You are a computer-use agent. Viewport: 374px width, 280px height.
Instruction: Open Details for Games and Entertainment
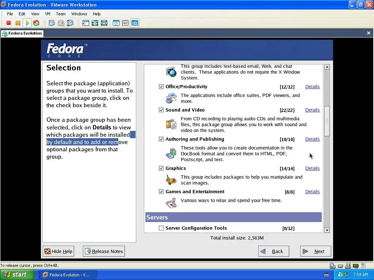[x=313, y=192]
